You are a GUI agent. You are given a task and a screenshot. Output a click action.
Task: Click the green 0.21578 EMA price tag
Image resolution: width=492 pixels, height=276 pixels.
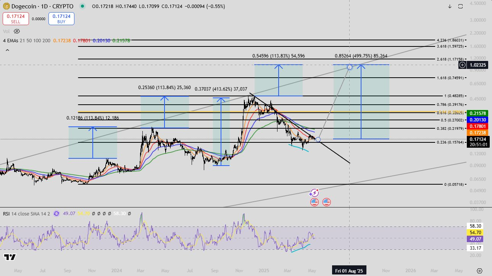coord(478,113)
